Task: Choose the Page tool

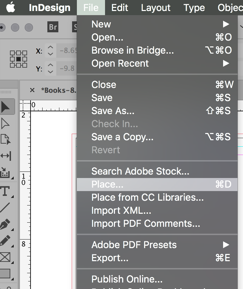Action: pos(6,140)
